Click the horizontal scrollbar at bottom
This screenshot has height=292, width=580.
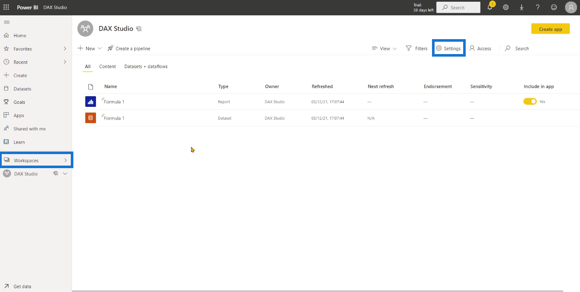(x=317, y=291)
